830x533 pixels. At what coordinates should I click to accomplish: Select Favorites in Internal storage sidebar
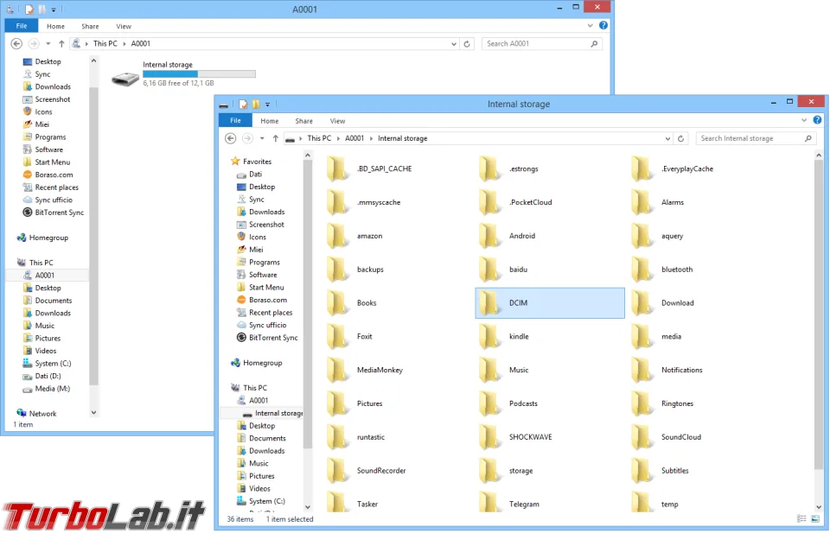click(x=252, y=162)
